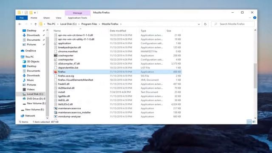Click the Search Mozilla Firefox box

[233, 24]
